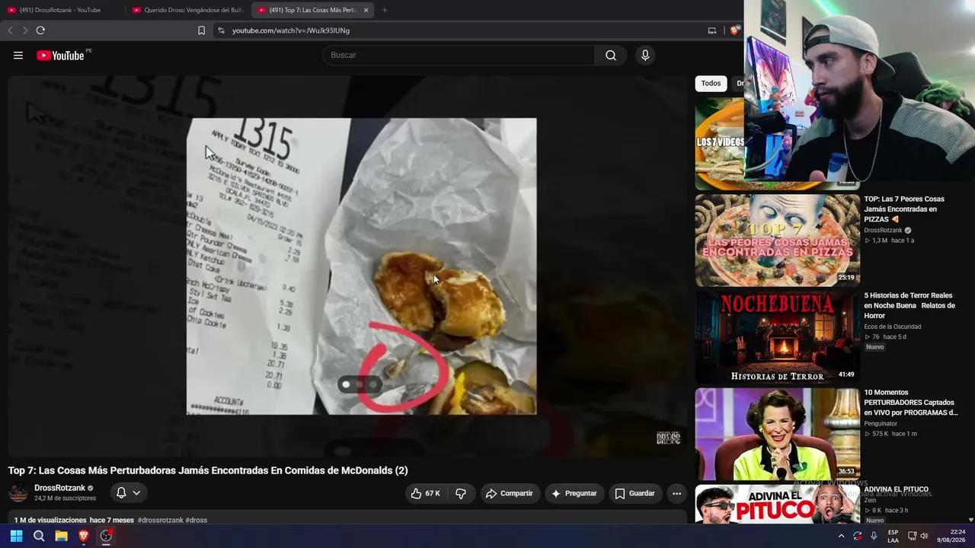This screenshot has width=975, height=548.
Task: Go forward in browser history
Action: pyautogui.click(x=24, y=30)
